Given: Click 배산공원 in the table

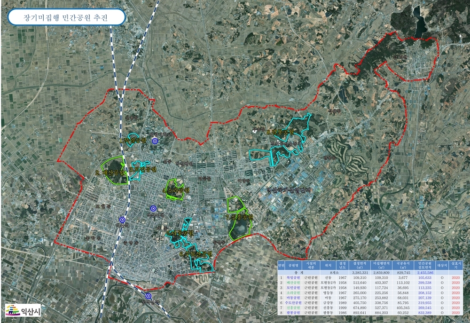Looking at the screenshot, I should [x=293, y=283].
